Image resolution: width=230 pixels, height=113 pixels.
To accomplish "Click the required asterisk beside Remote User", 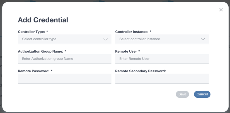I will coord(139,51).
